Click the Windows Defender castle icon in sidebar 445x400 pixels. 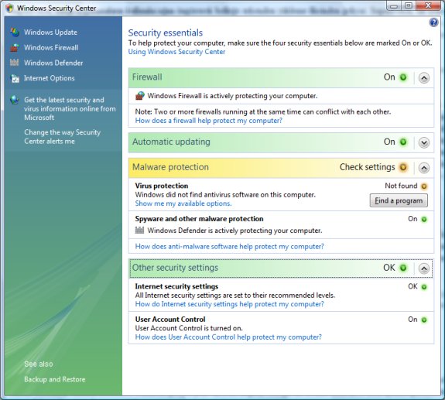tap(15, 63)
